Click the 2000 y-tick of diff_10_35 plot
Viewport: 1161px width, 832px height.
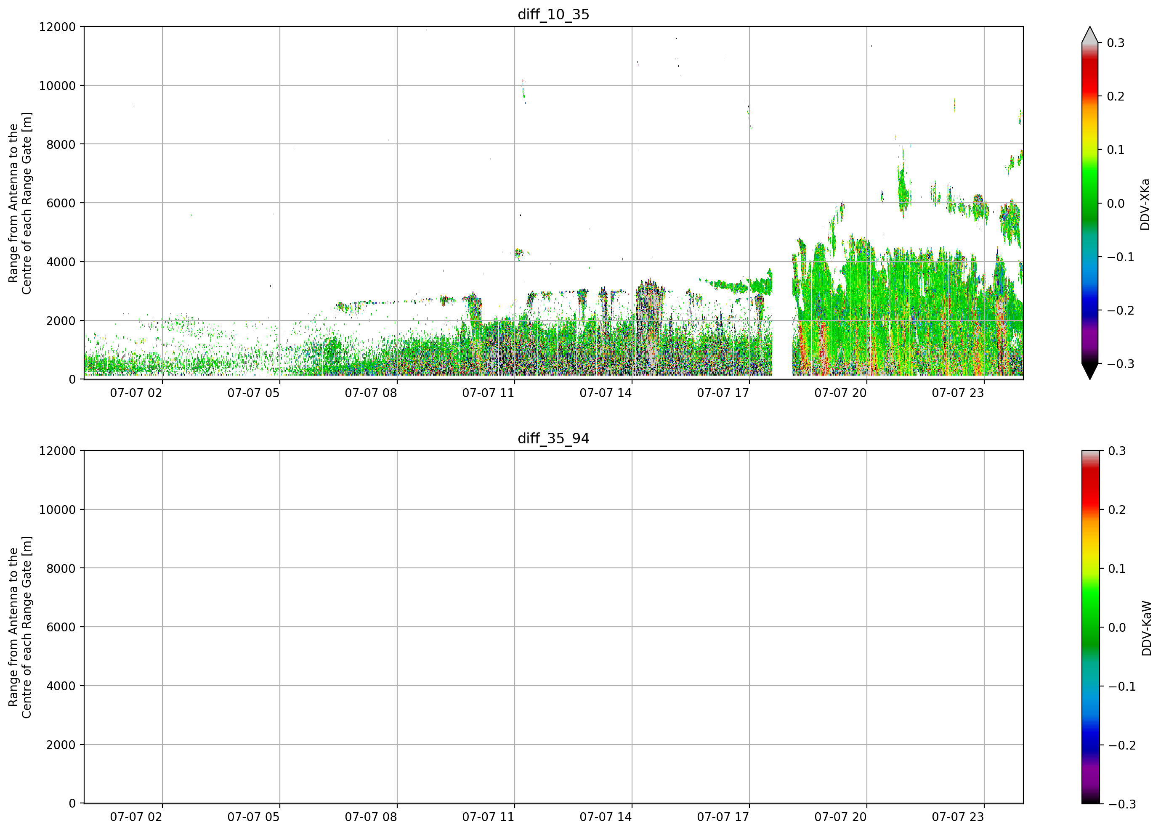pyautogui.click(x=61, y=321)
